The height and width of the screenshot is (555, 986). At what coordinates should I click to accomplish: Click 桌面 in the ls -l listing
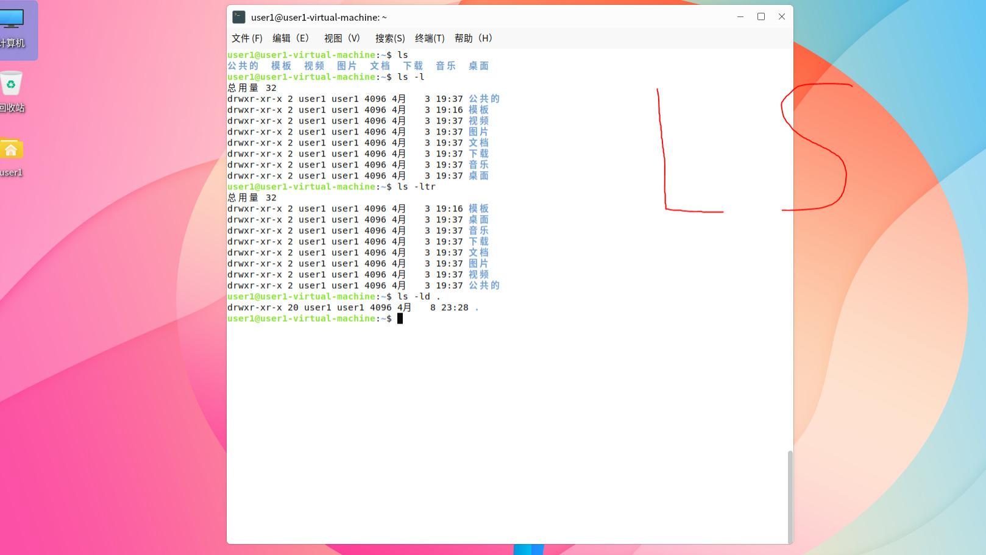479,175
